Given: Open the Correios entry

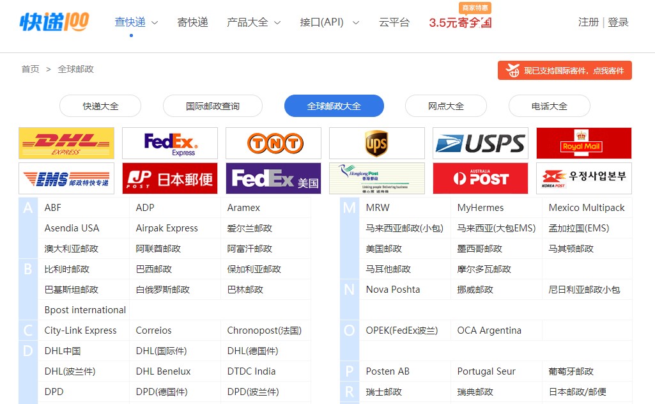Looking at the screenshot, I should pyautogui.click(x=154, y=330).
